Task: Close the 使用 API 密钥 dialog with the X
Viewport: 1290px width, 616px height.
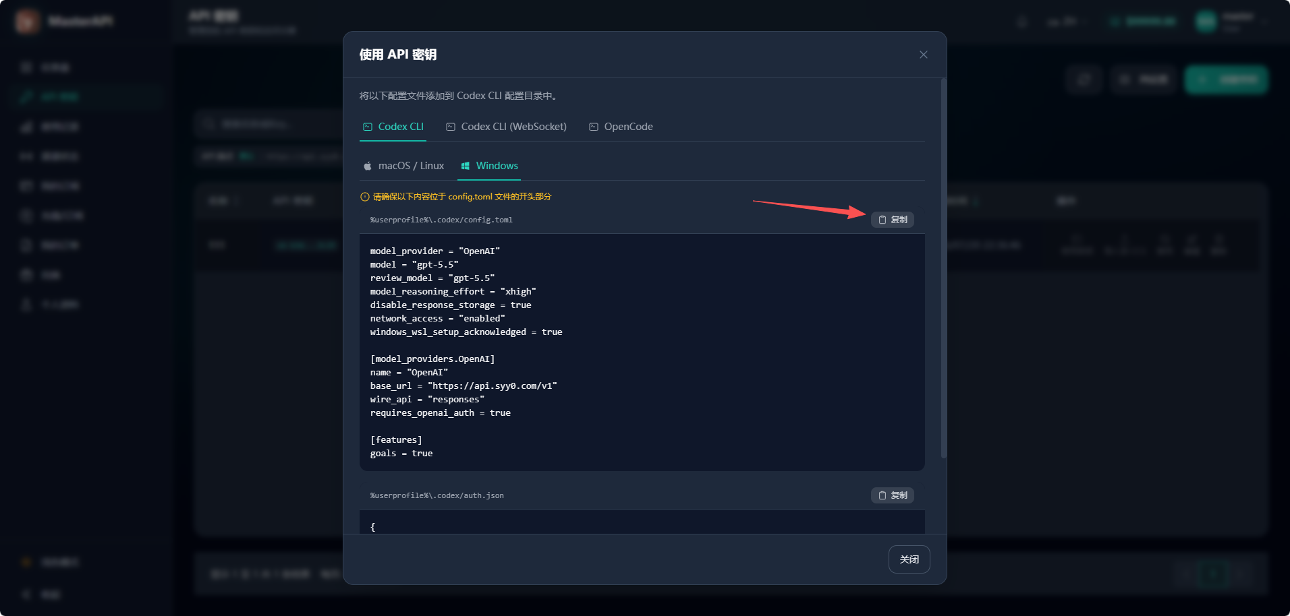Action: (923, 55)
